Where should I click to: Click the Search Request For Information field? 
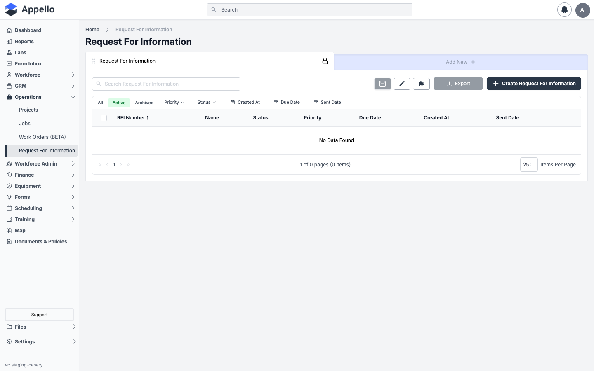pyautogui.click(x=166, y=84)
